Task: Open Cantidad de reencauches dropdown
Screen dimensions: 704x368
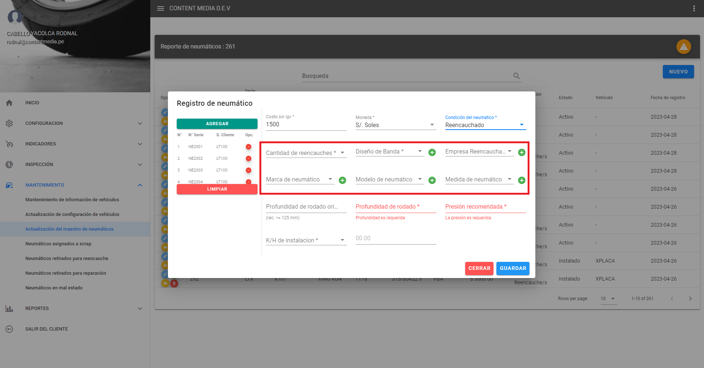Action: [x=306, y=153]
